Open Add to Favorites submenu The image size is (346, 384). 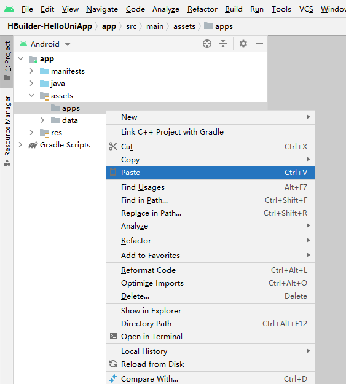click(211, 256)
